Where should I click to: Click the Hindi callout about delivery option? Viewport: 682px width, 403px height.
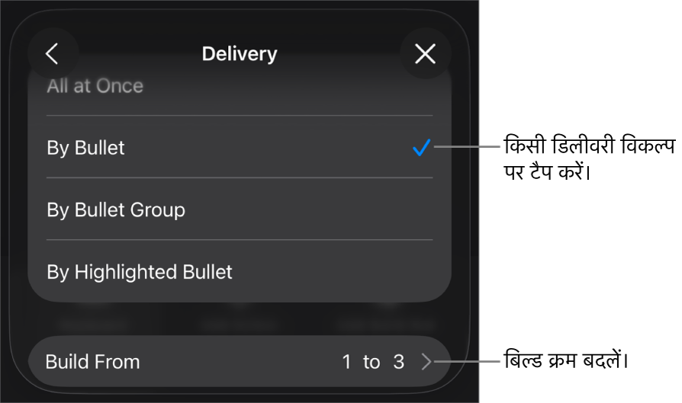click(x=590, y=159)
